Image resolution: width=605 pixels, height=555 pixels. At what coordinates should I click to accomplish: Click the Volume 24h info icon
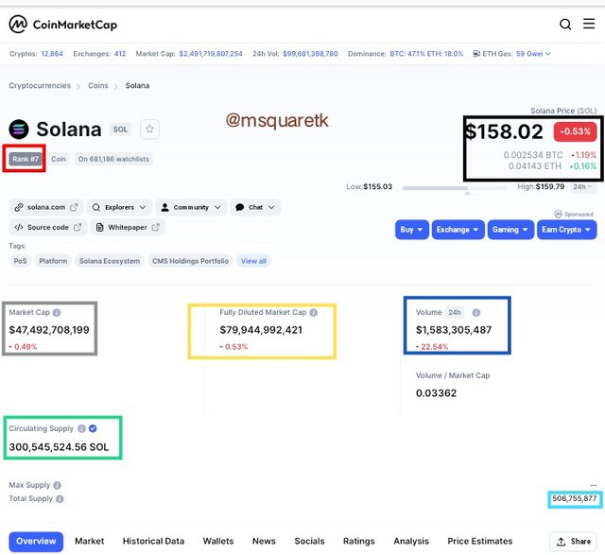476,313
